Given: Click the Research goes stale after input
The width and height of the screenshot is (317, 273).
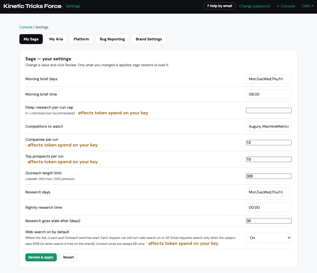Looking at the screenshot, I should (x=269, y=221).
